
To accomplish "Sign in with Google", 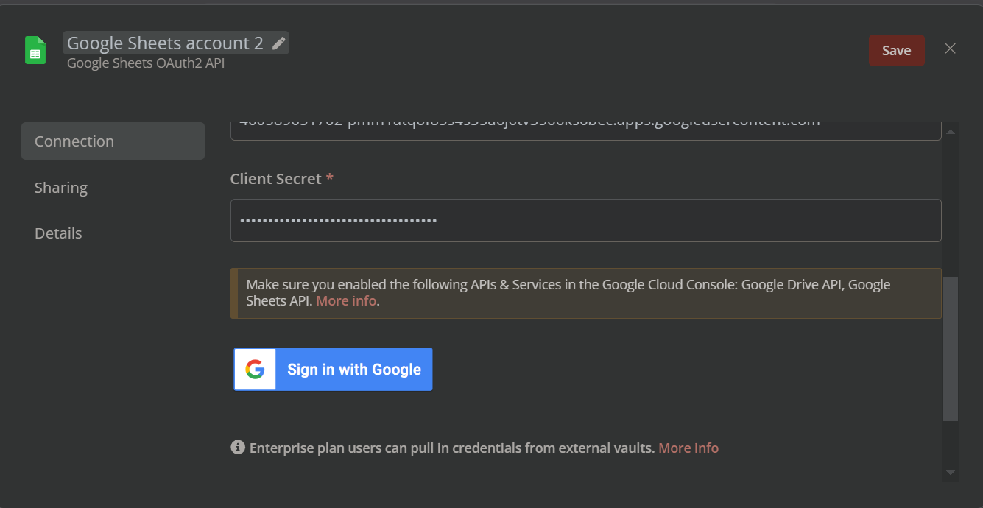I will 333,369.
